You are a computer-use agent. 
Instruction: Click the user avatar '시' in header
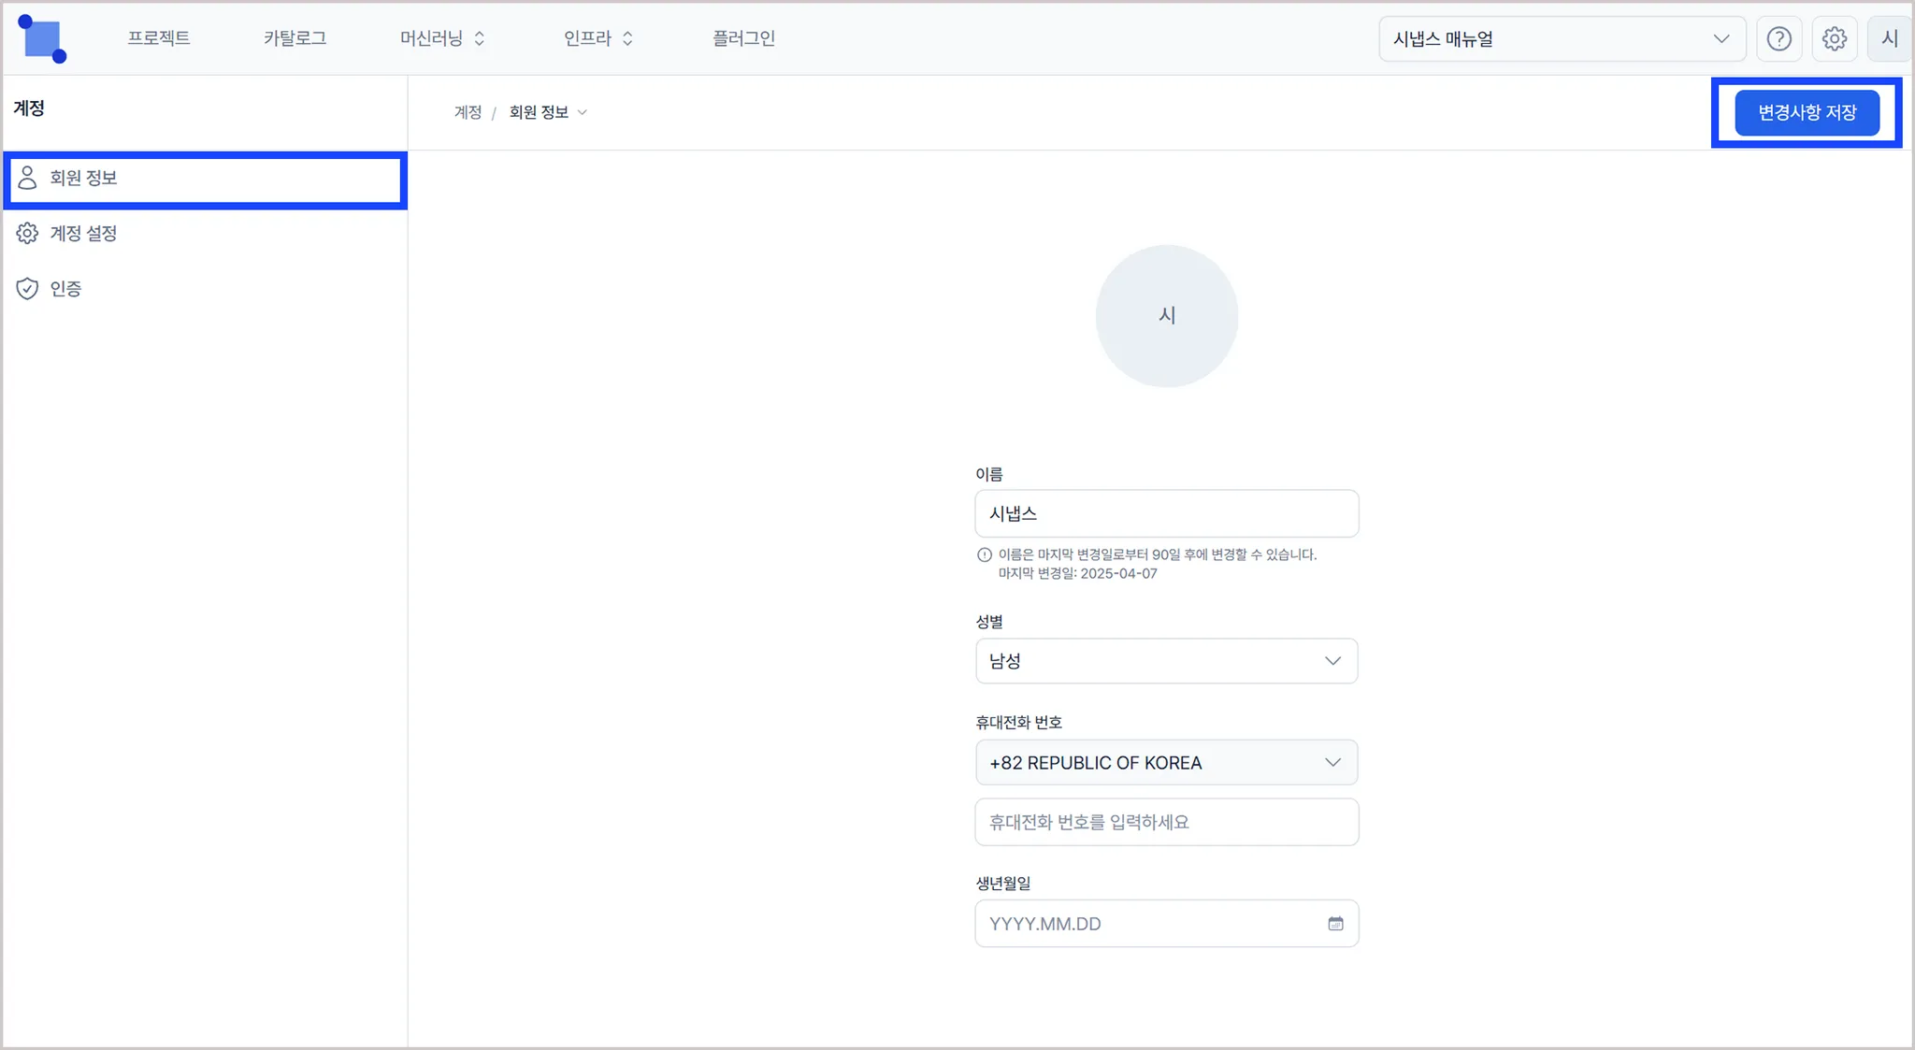(x=1889, y=39)
